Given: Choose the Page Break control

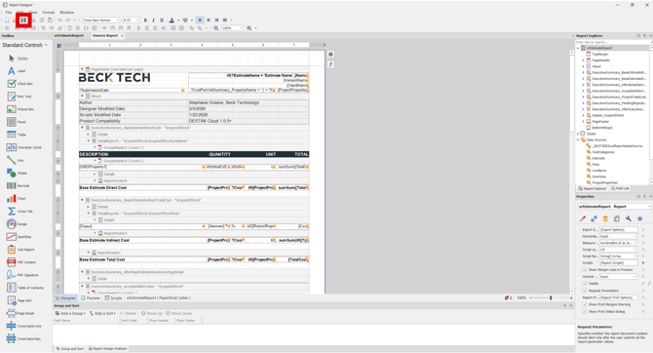Looking at the screenshot, I should (x=20, y=313).
